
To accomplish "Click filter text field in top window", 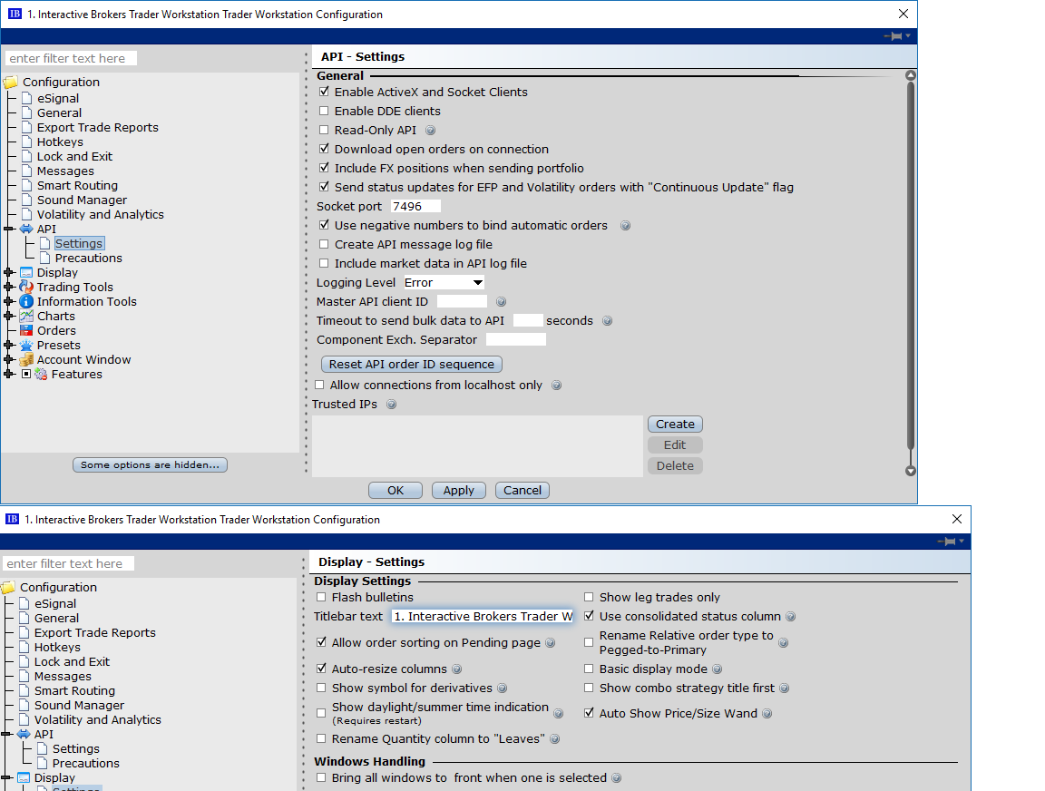I will point(71,58).
